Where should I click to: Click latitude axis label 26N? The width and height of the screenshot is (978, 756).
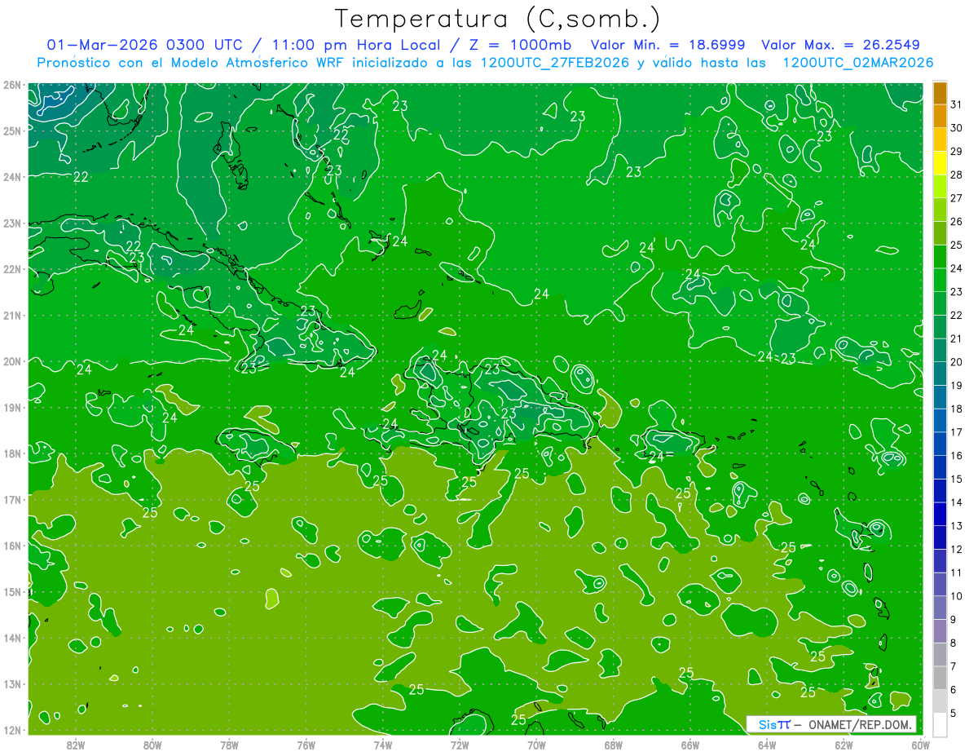coord(12,85)
